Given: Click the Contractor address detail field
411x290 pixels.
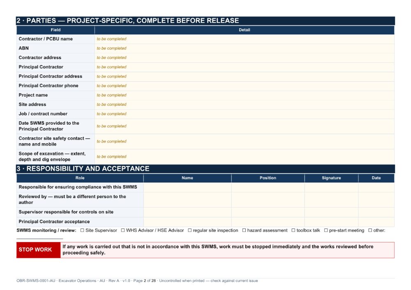Looking at the screenshot, I should [244, 58].
